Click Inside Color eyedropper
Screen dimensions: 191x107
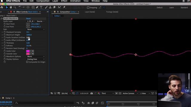coord(32,51)
